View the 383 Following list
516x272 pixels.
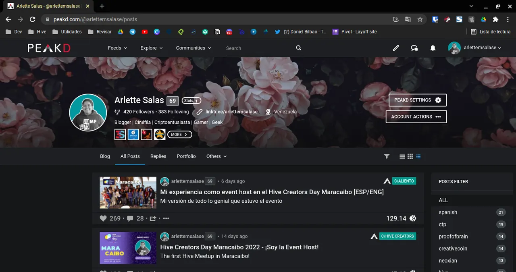pyautogui.click(x=173, y=112)
